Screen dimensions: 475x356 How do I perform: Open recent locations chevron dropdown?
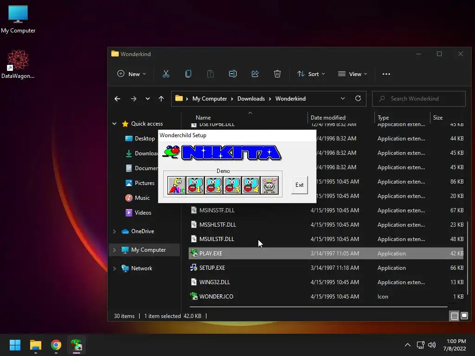tap(148, 99)
